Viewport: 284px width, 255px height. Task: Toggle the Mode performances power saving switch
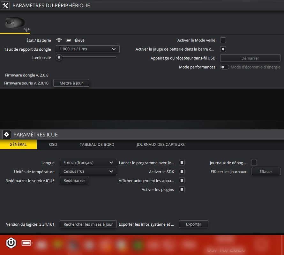tap(225, 67)
